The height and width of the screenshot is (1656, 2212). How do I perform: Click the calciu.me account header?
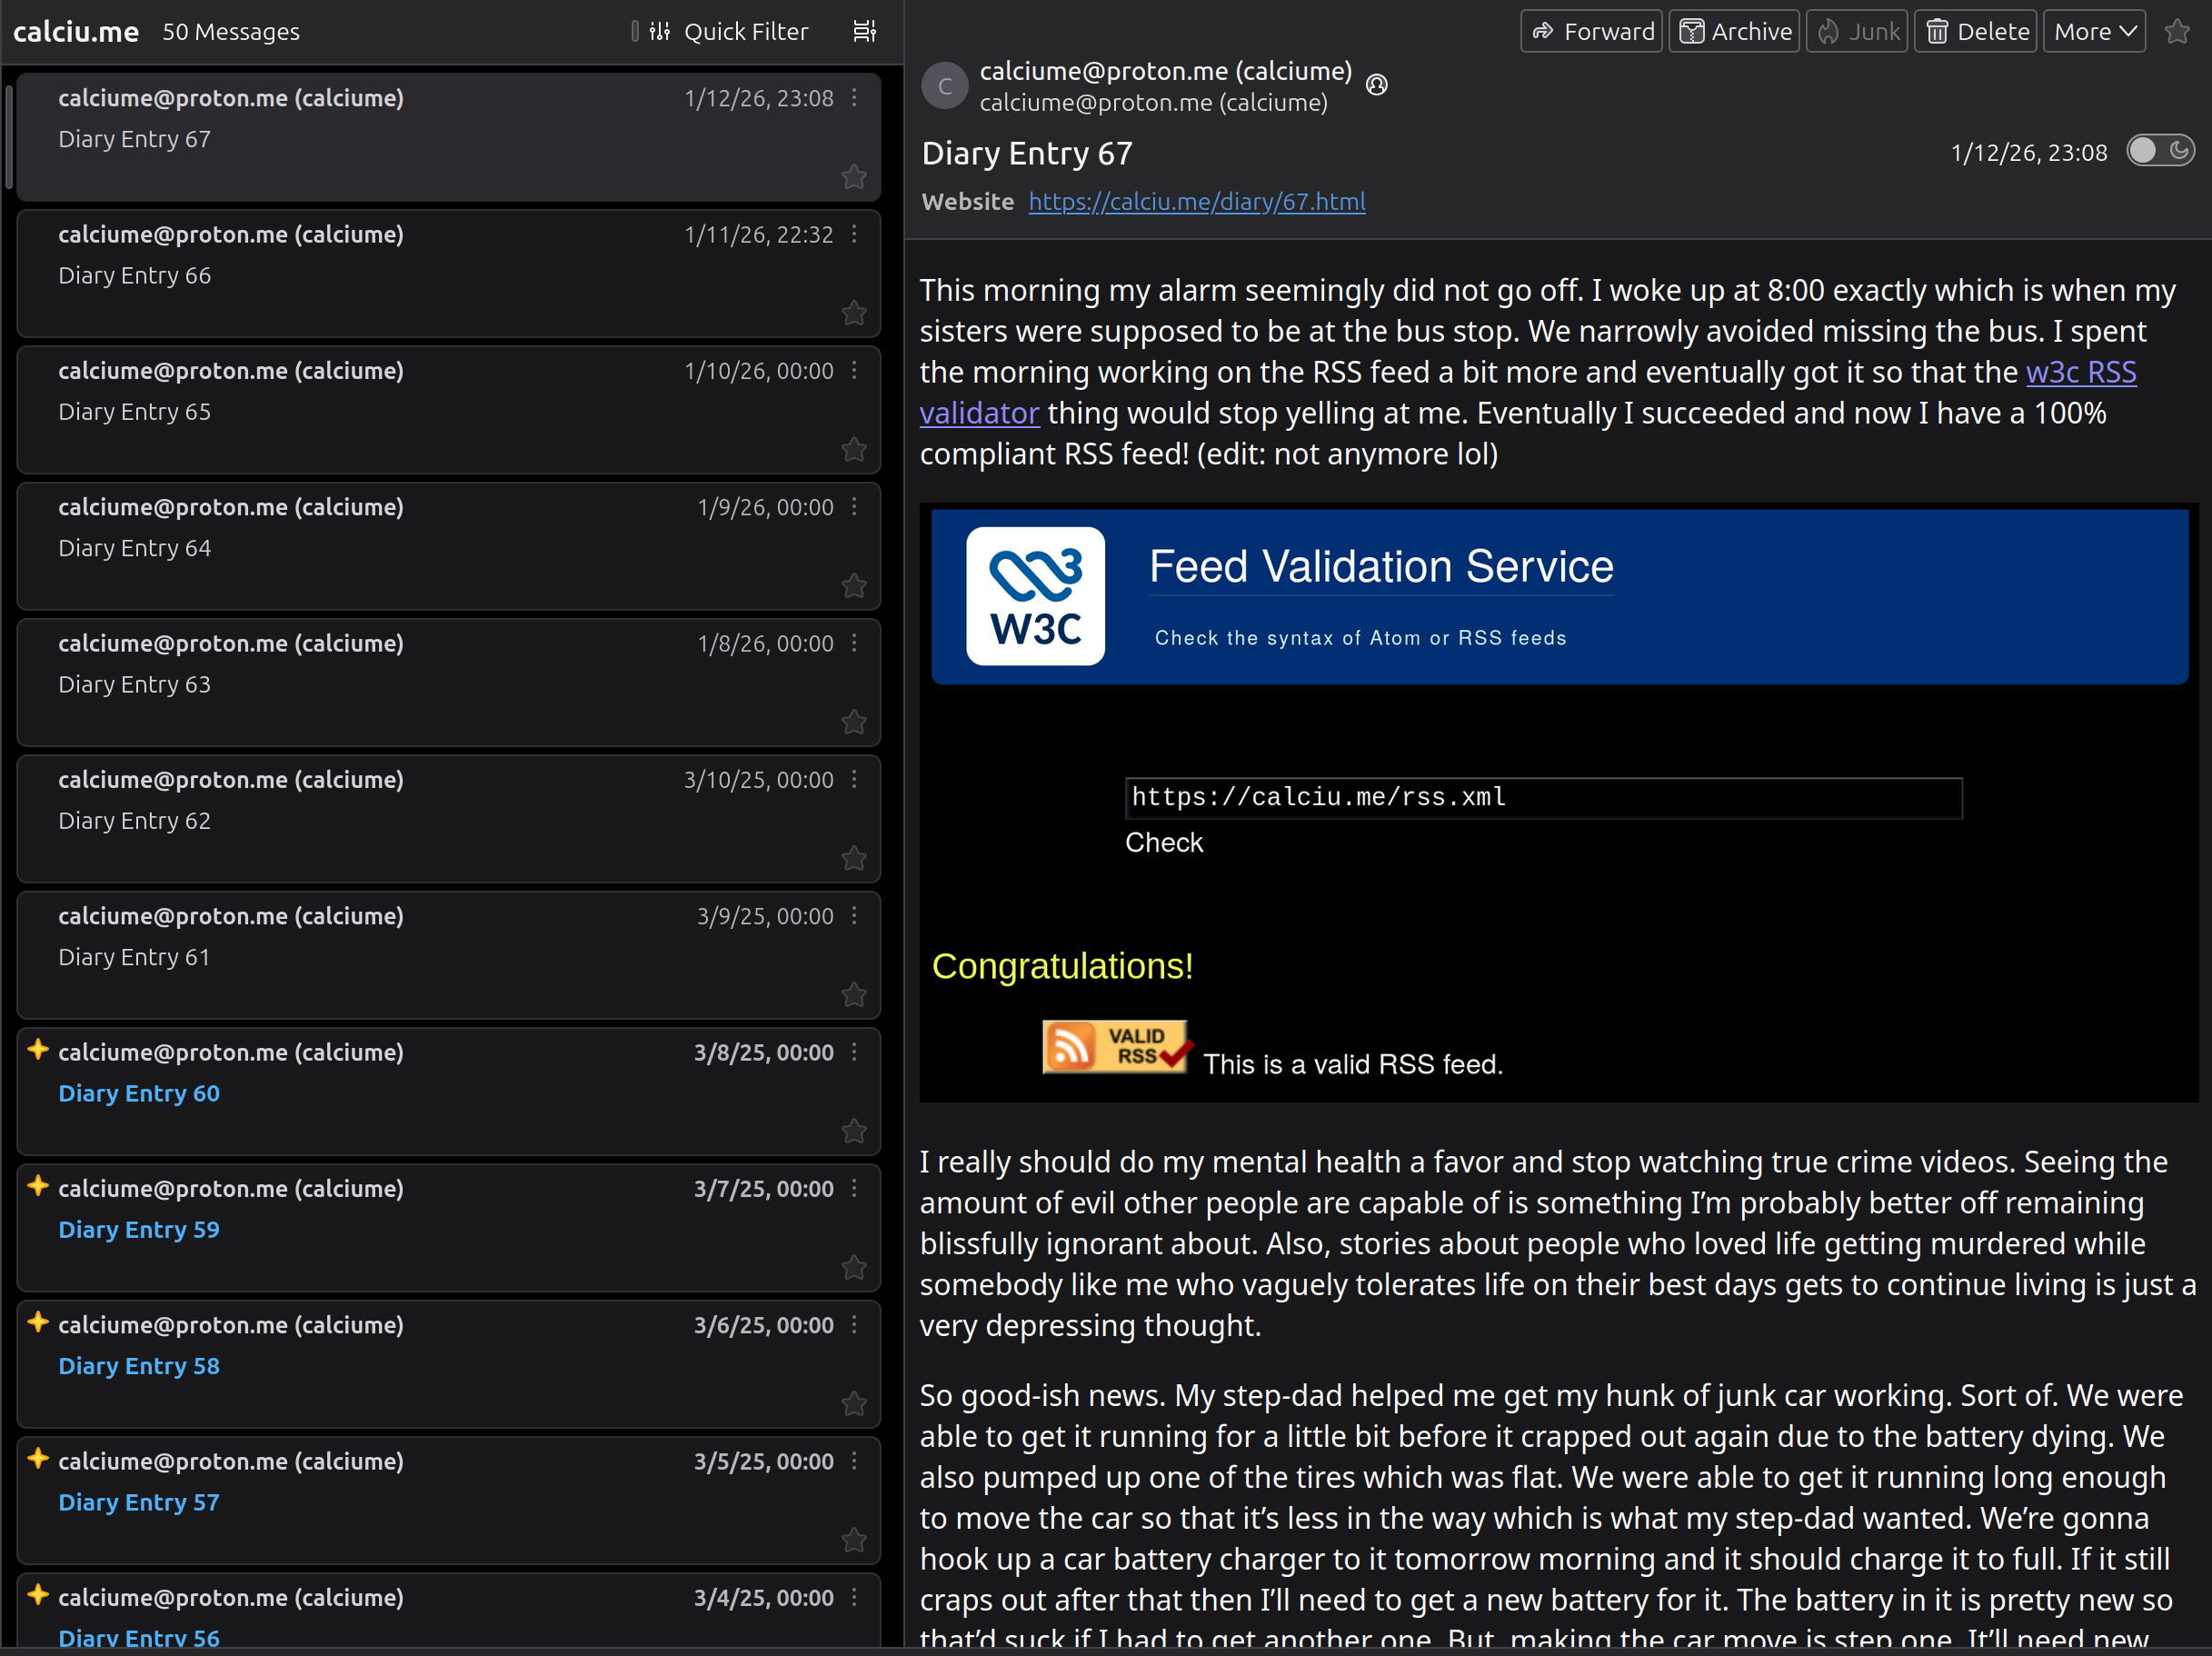tap(76, 31)
